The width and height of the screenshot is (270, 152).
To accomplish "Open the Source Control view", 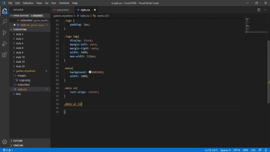I will pyautogui.click(x=5, y=33).
